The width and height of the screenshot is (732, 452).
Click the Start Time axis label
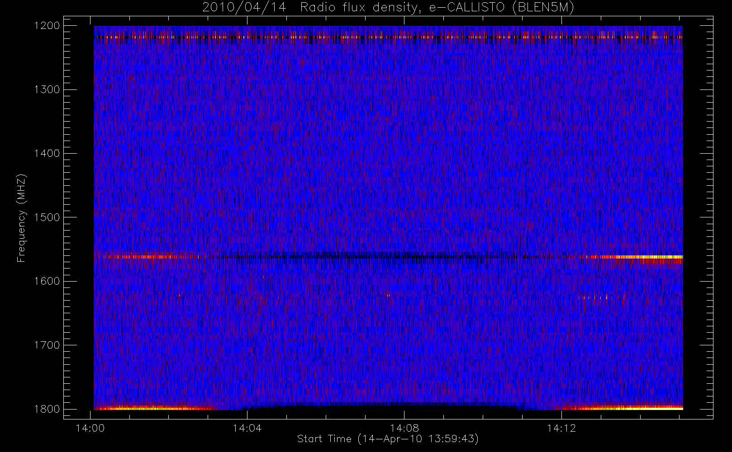388,439
